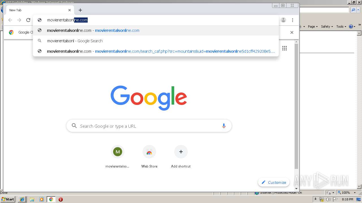The image size is (362, 203).
Task: Open the Chrome three-dot menu
Action: pos(292,20)
